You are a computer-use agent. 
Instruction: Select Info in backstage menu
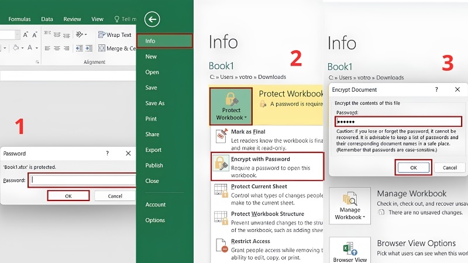click(164, 41)
